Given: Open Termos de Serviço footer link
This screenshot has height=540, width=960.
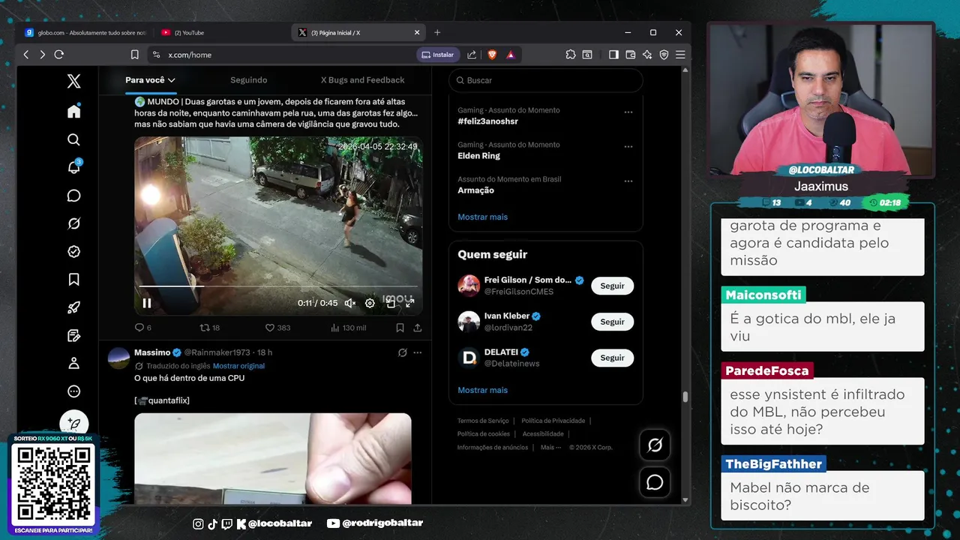Looking at the screenshot, I should pyautogui.click(x=483, y=421).
